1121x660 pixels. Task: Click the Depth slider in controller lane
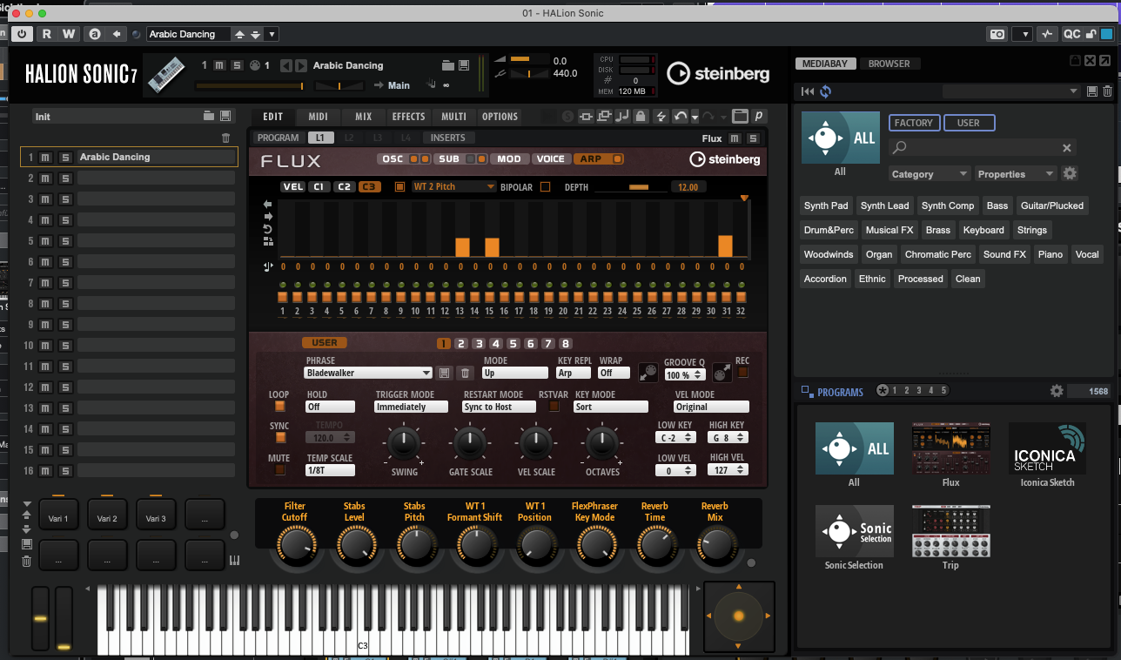631,187
